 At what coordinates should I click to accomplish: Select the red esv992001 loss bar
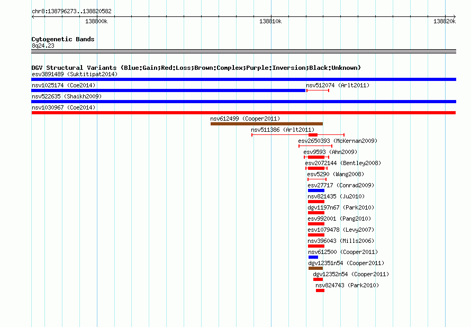click(x=316, y=224)
